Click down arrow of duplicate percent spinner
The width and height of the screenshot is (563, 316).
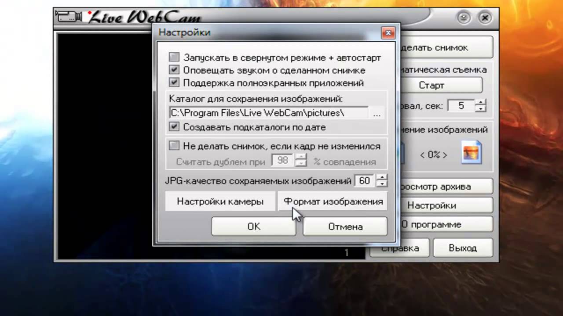click(x=301, y=164)
